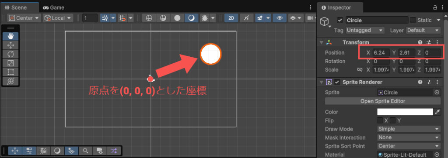Open Sprite Sort Point Center dropdown

409,146
